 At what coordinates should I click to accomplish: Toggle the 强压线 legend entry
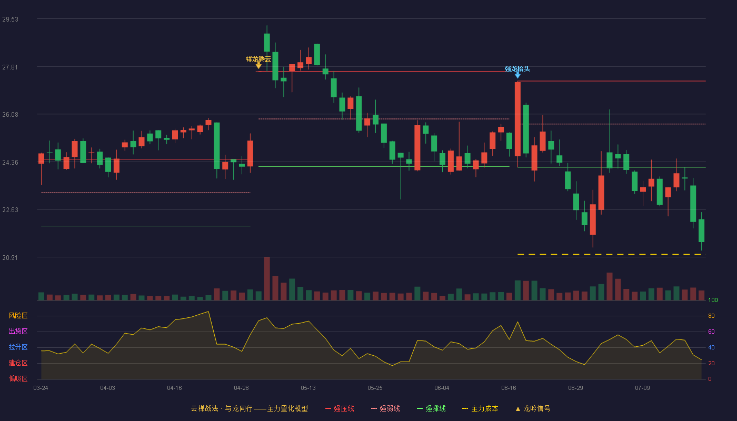(340, 408)
